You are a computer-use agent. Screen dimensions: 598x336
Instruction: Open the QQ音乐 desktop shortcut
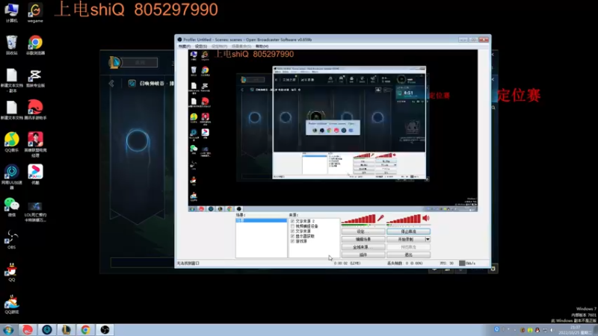(x=11, y=142)
